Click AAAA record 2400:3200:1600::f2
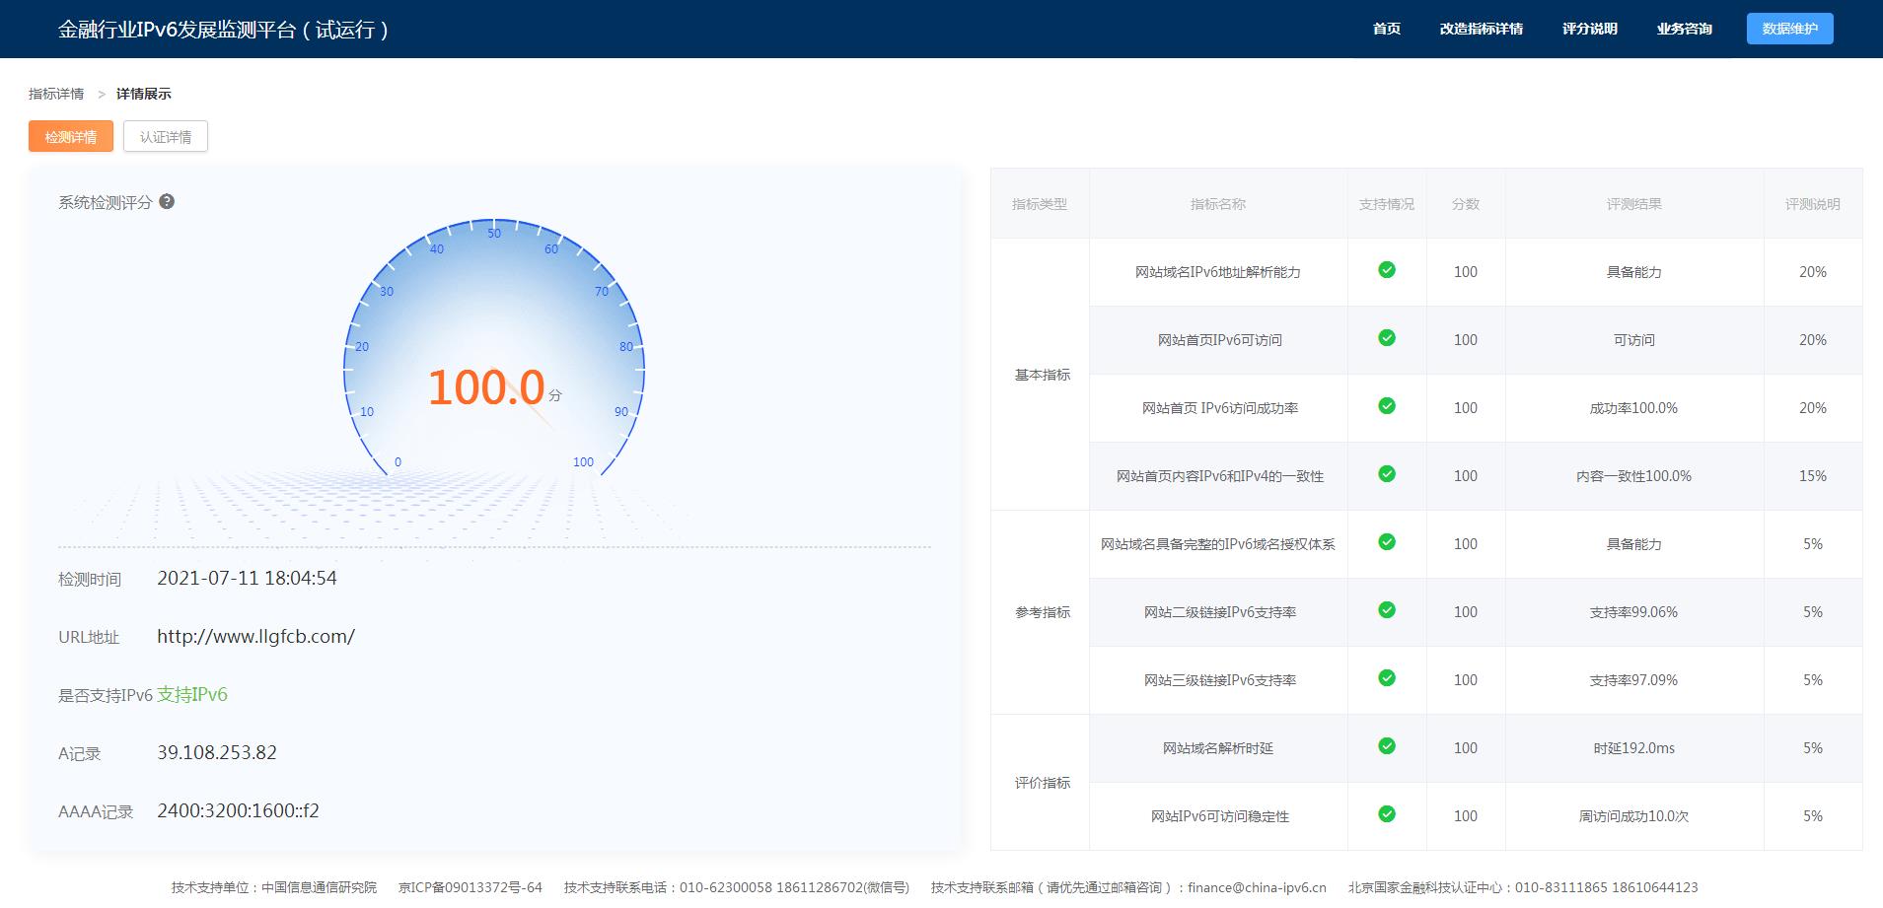The width and height of the screenshot is (1883, 908). pos(238,811)
